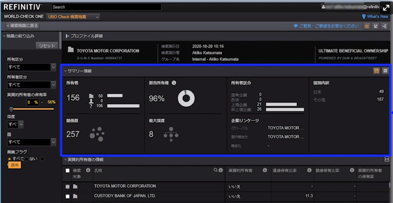The height and width of the screenshot is (203, 393).
Task: Collapse the サマリー情報 section
Action: (x=65, y=71)
